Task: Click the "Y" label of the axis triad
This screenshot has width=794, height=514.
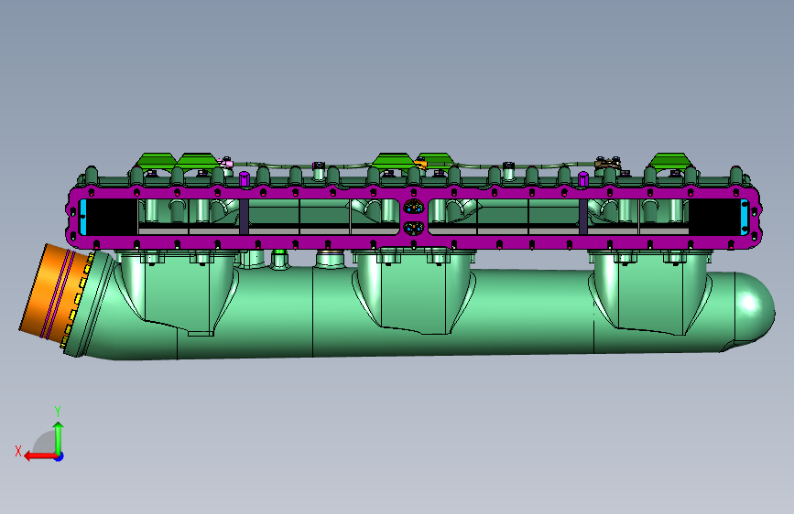Action: tap(58, 411)
